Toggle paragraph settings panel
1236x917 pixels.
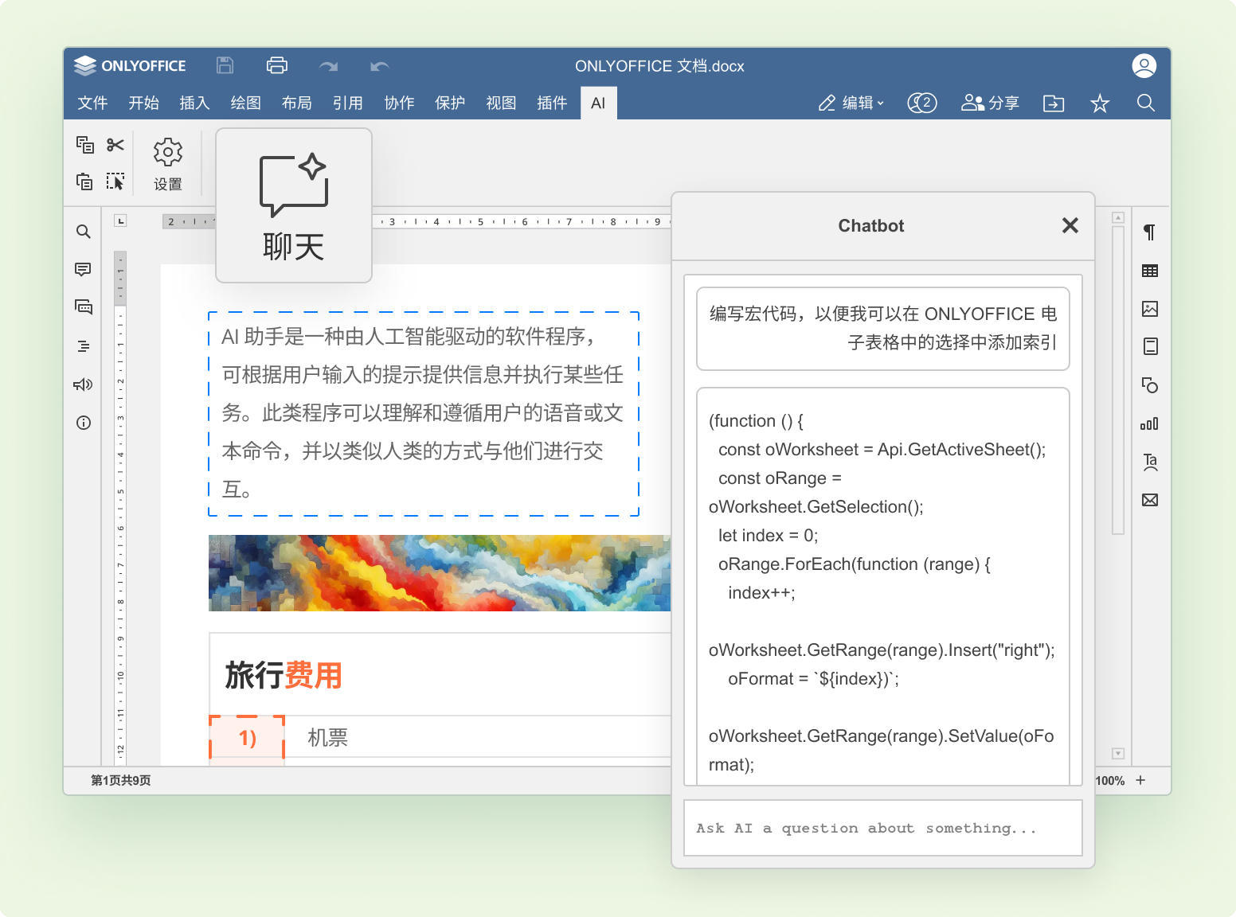1149,232
